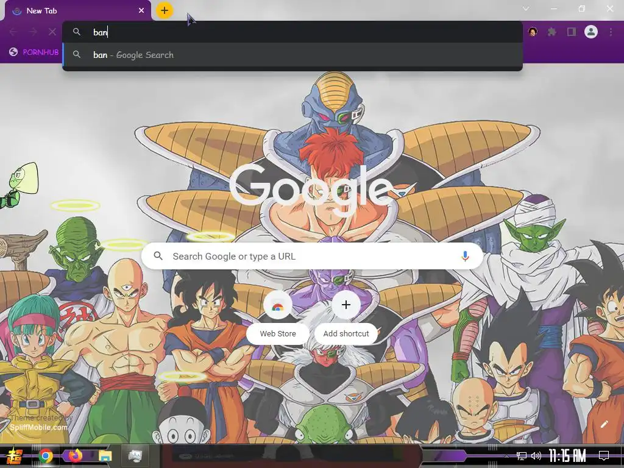Viewport: 624px width, 468px height.
Task: Click the 11:15 AM clock
Action: tap(567, 456)
